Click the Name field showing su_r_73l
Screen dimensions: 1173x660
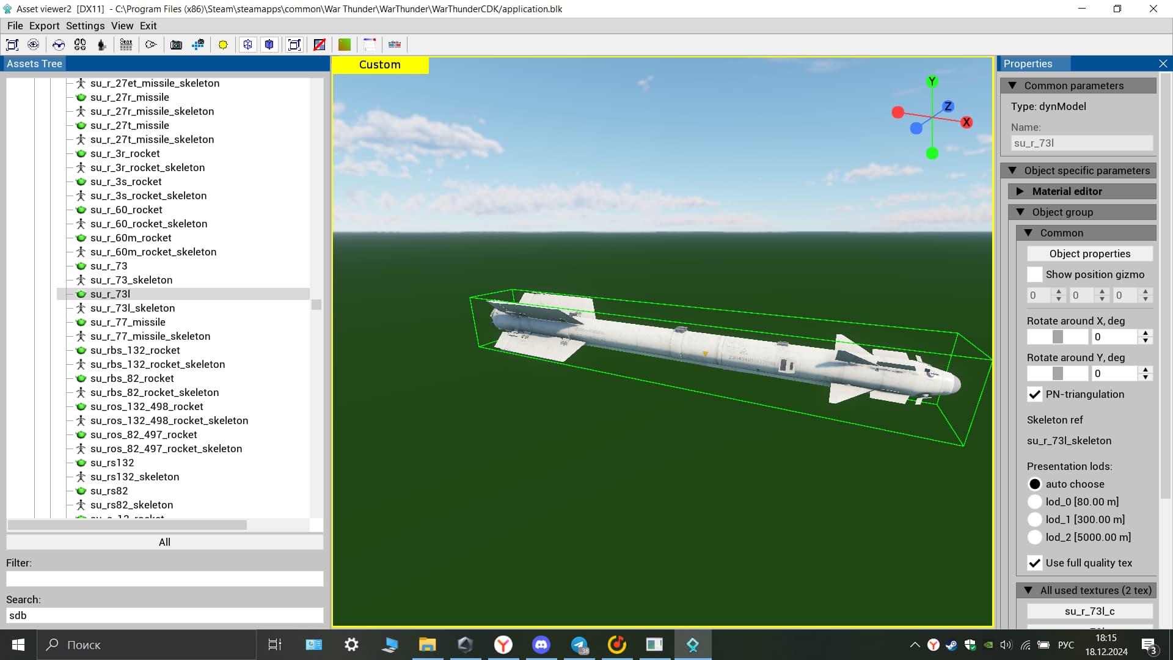pyautogui.click(x=1081, y=143)
